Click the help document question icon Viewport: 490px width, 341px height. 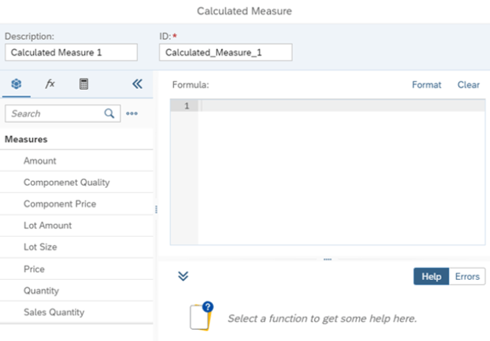[201, 315]
